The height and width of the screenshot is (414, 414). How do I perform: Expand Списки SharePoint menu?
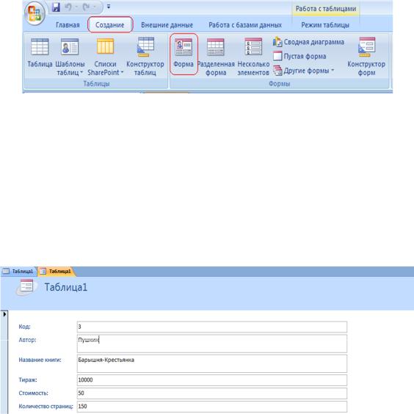tap(106, 57)
